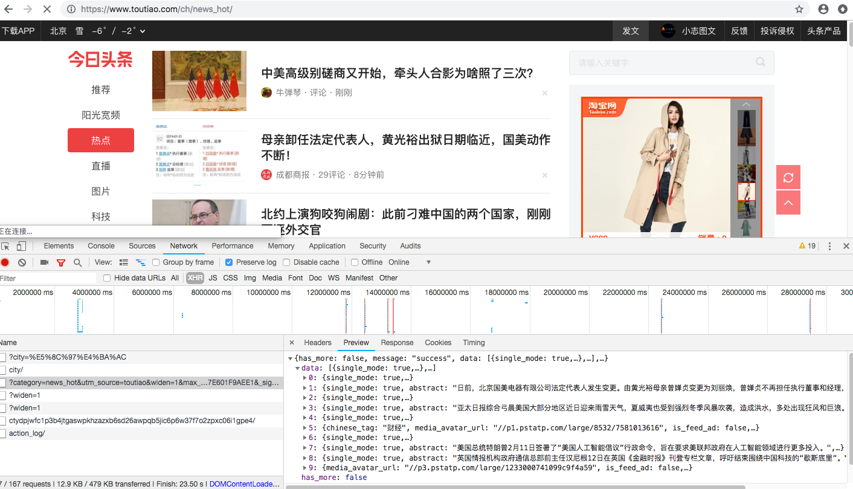Click the network Filter text field
The width and height of the screenshot is (853, 489).
click(x=48, y=278)
